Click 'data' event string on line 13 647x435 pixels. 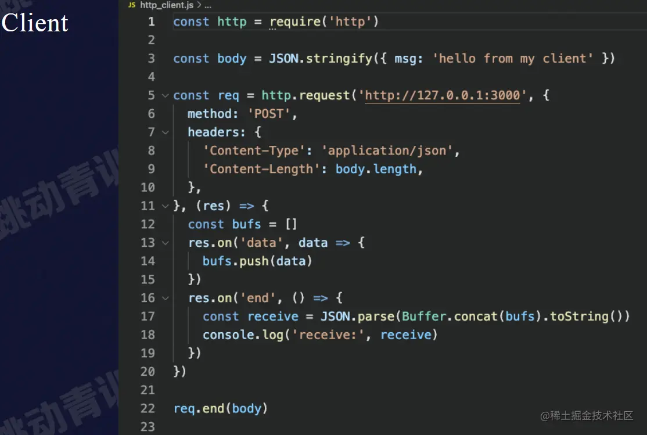click(261, 243)
